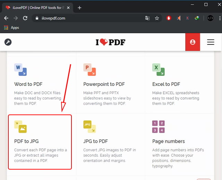Close the iLovePDF browser tab
This screenshot has width=222, height=180.
[x=68, y=8]
